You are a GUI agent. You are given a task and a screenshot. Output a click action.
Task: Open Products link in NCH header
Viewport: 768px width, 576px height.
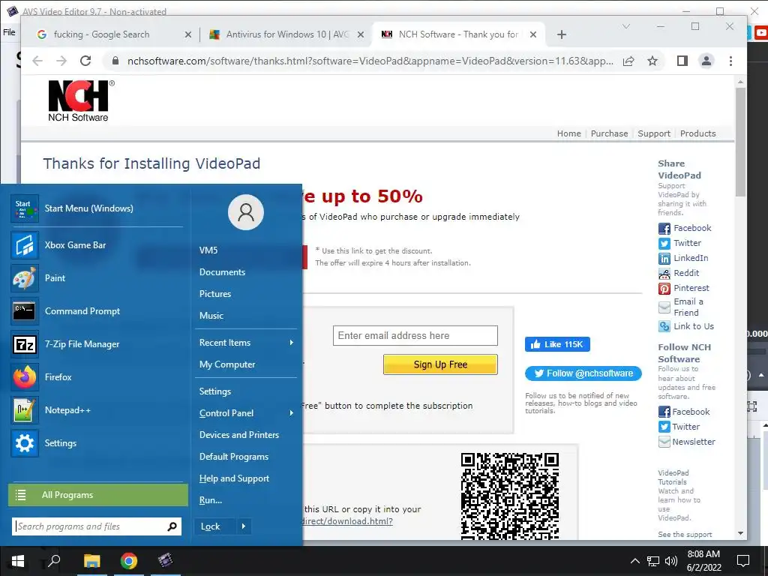pyautogui.click(x=698, y=133)
